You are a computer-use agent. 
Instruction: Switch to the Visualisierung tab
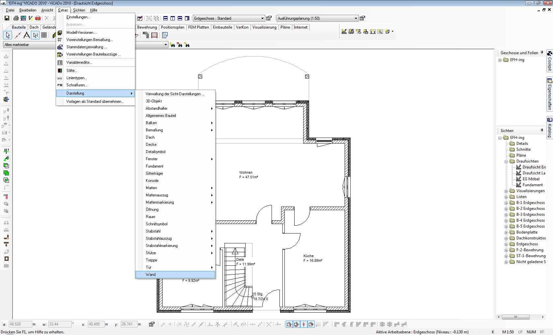tap(264, 27)
